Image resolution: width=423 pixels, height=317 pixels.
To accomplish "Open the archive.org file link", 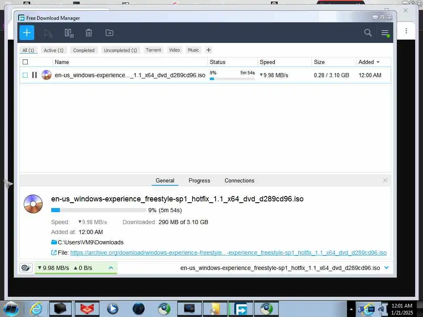I will [228, 253].
